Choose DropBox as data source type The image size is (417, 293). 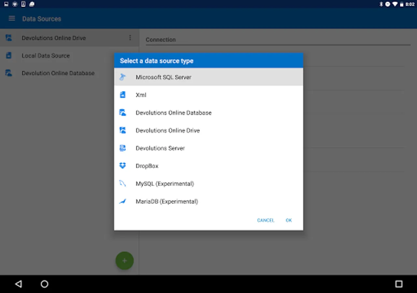(x=208, y=166)
